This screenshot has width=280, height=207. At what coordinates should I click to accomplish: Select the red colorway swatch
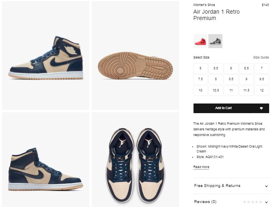click(200, 41)
